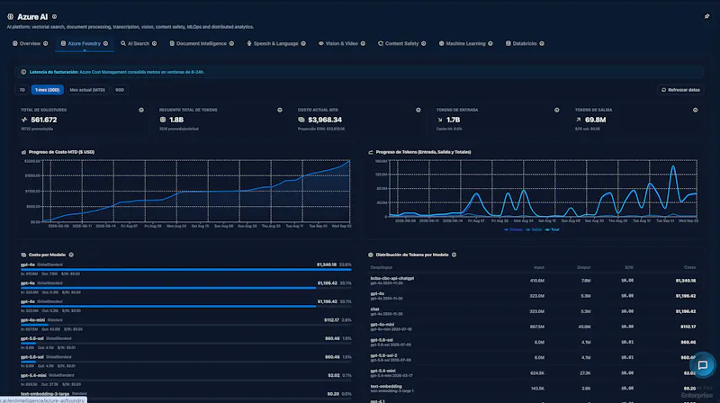
Task: Click the icon beside Progreso de Tokens heading
Action: tap(371, 152)
